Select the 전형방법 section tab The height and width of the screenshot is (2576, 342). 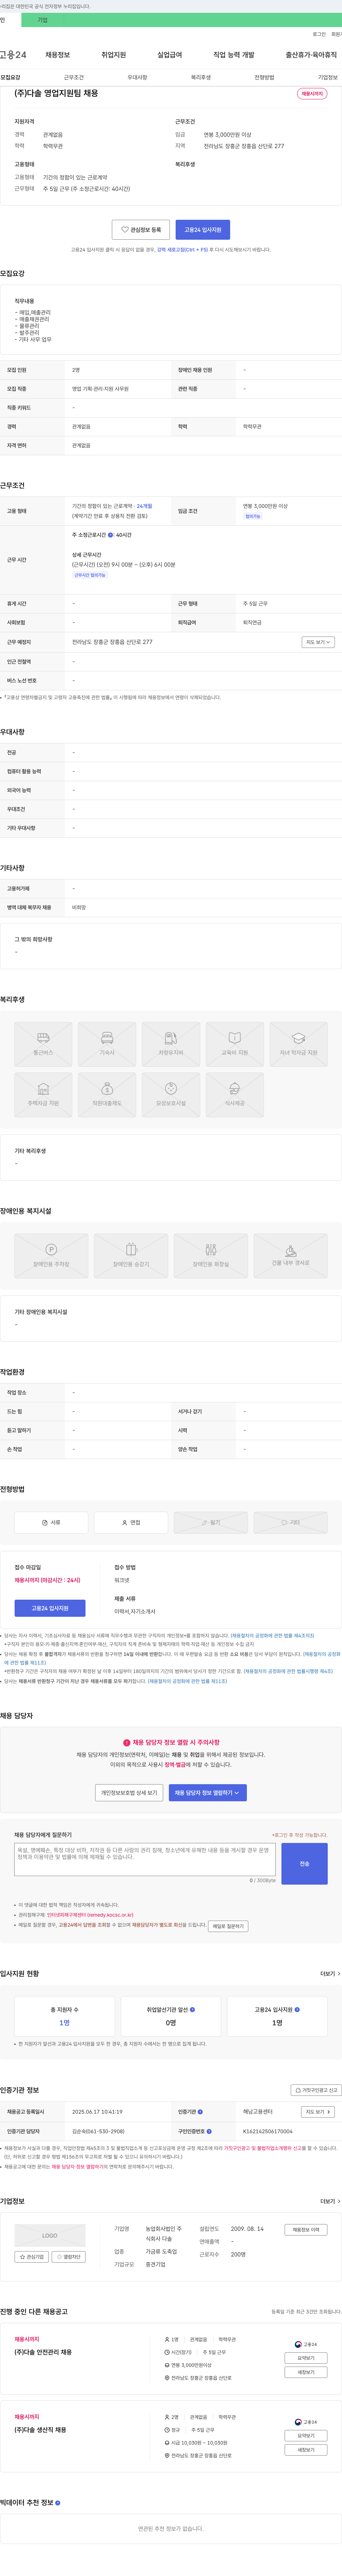click(264, 77)
